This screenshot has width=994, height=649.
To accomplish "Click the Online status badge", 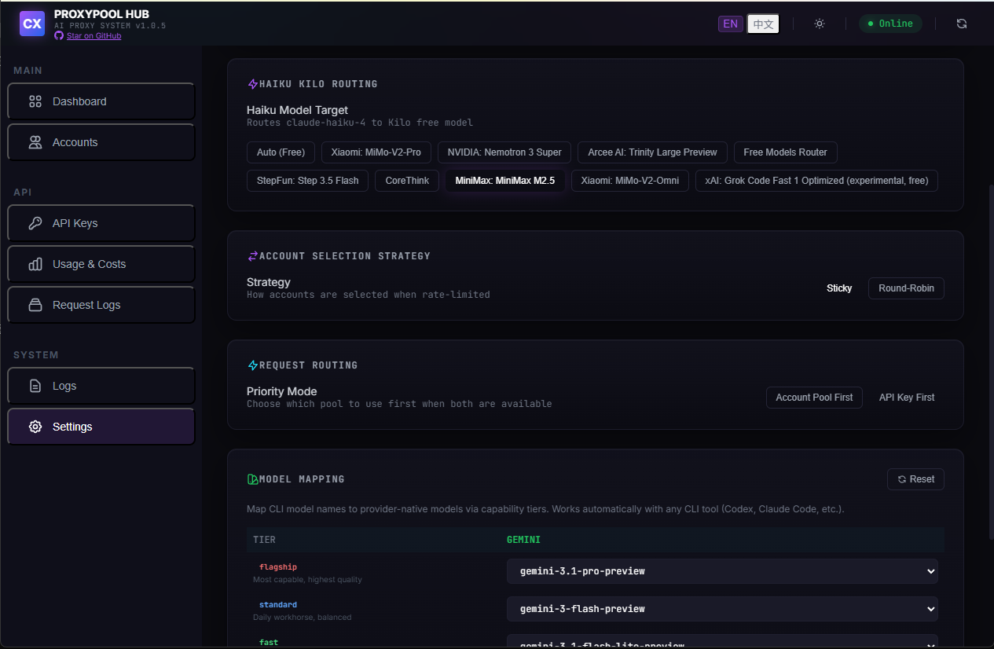I will point(890,24).
